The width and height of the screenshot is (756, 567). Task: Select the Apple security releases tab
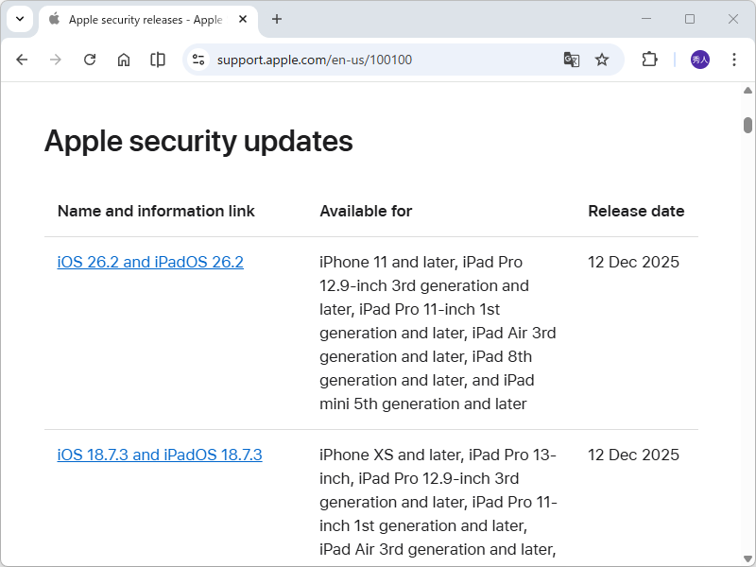coord(142,19)
